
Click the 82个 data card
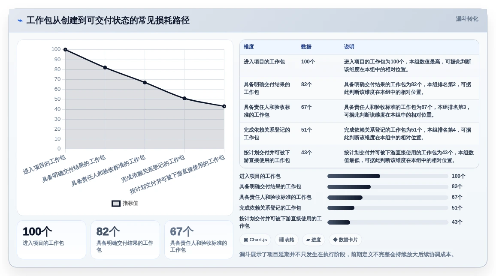(125, 240)
